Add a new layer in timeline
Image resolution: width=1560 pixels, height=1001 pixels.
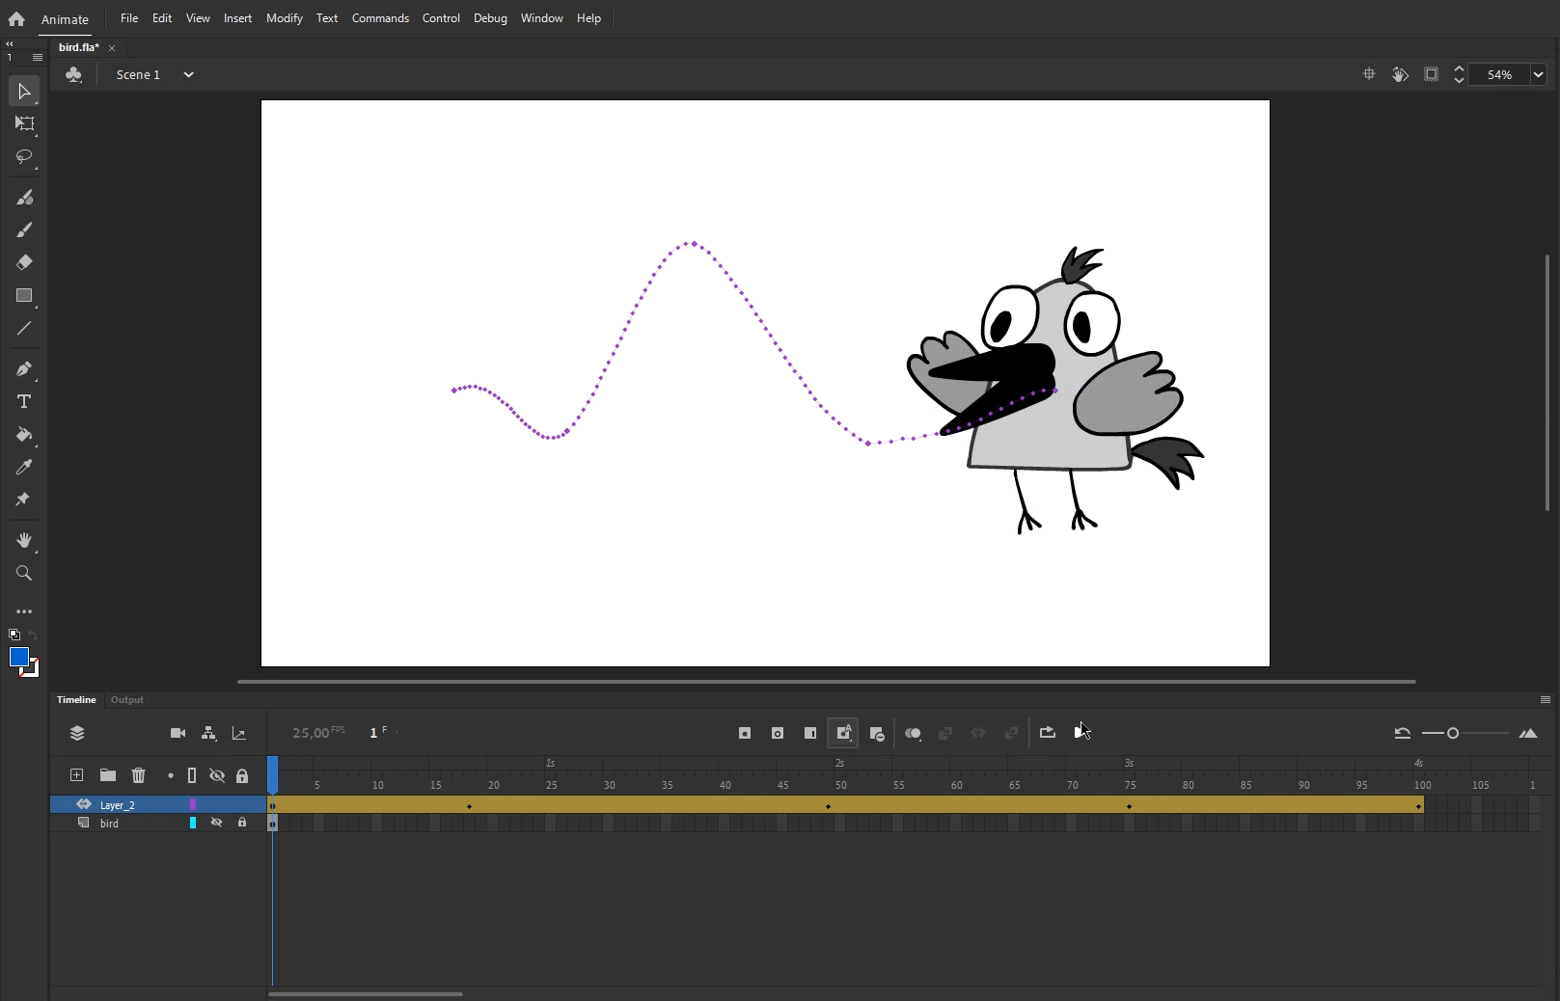click(76, 775)
